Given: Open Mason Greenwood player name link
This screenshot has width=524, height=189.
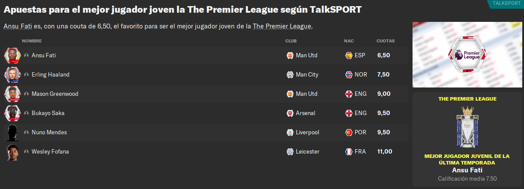Looking at the screenshot, I should click(55, 94).
